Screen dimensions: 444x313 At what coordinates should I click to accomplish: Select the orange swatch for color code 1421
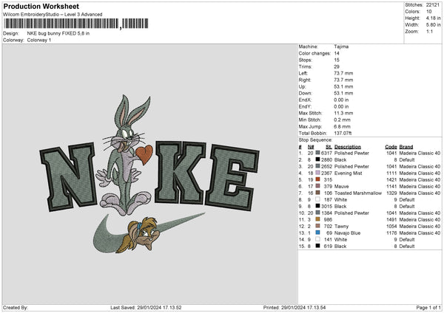[317, 179]
